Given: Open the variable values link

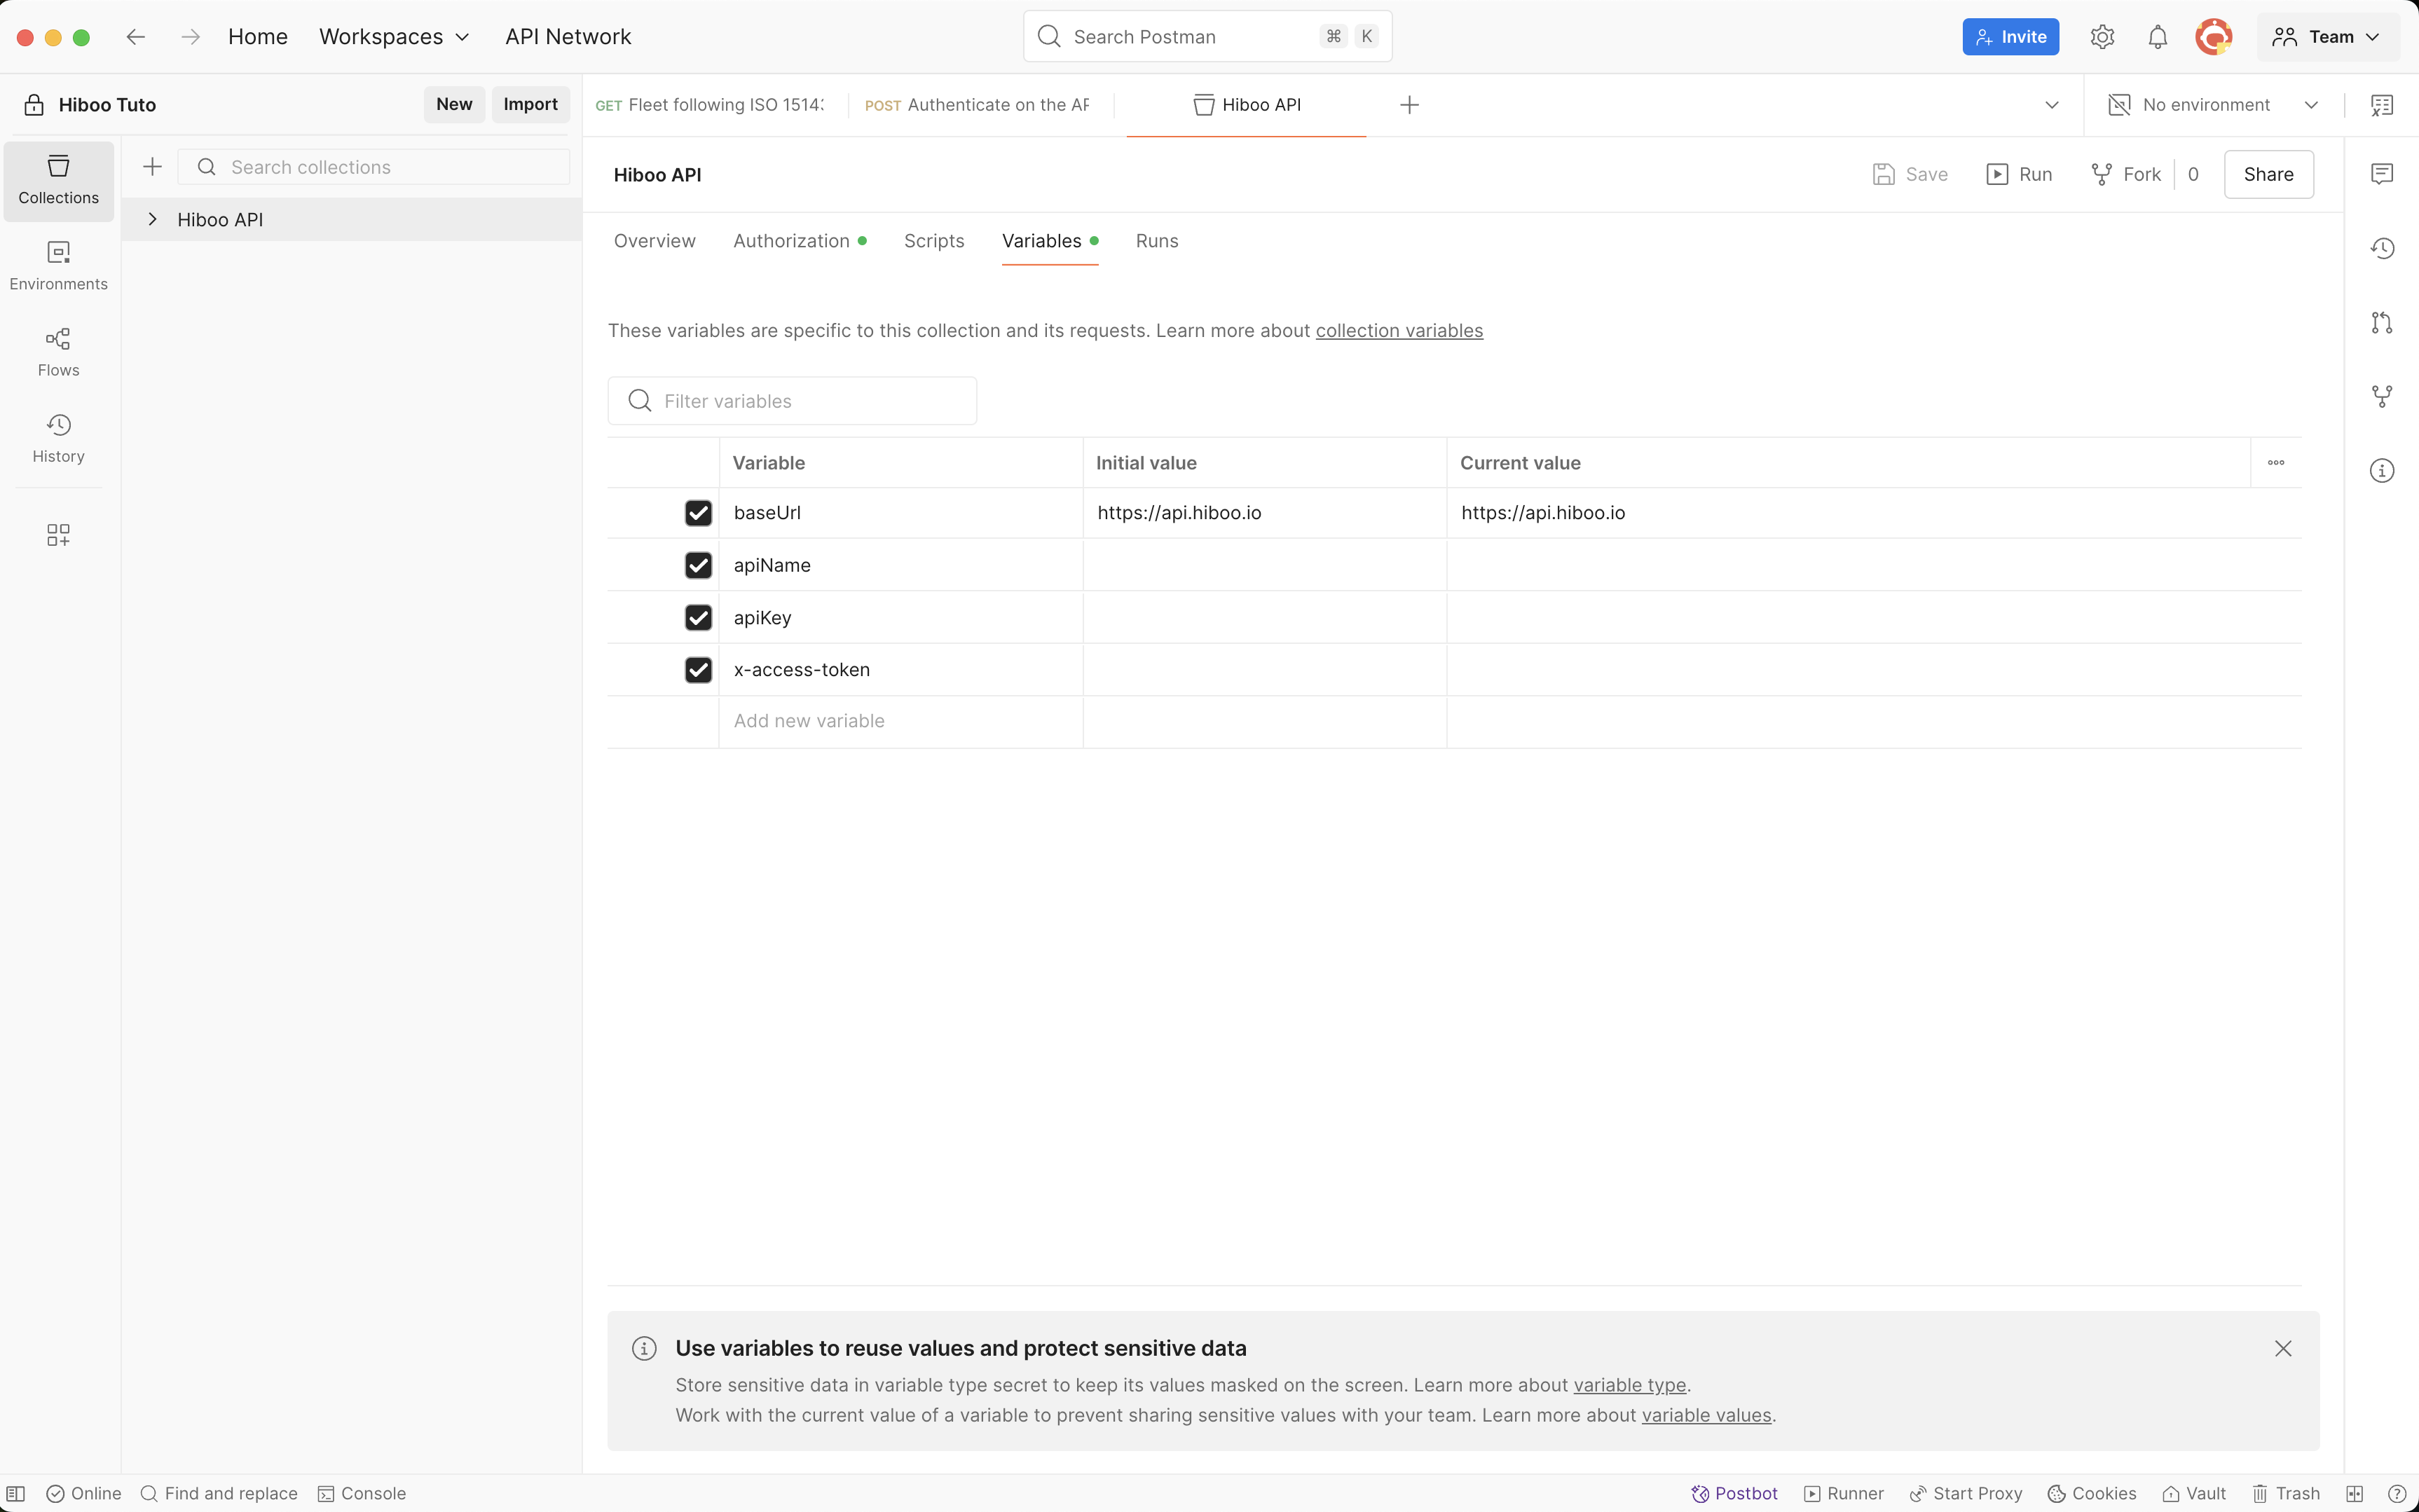Looking at the screenshot, I should tap(1706, 1415).
